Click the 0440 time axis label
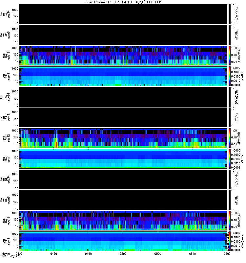 pos(88,254)
